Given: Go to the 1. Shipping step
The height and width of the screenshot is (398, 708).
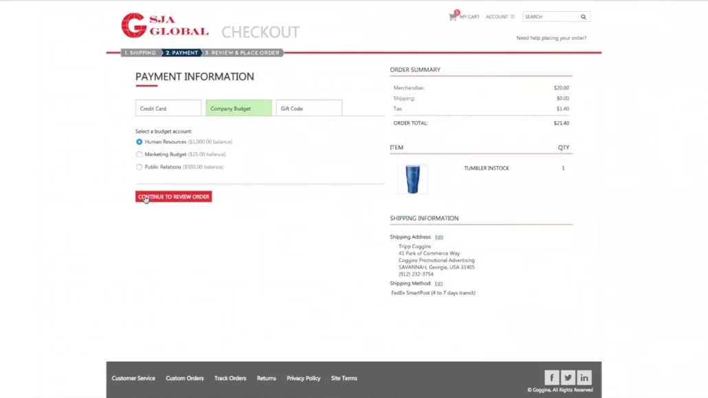Looking at the screenshot, I should [x=140, y=53].
